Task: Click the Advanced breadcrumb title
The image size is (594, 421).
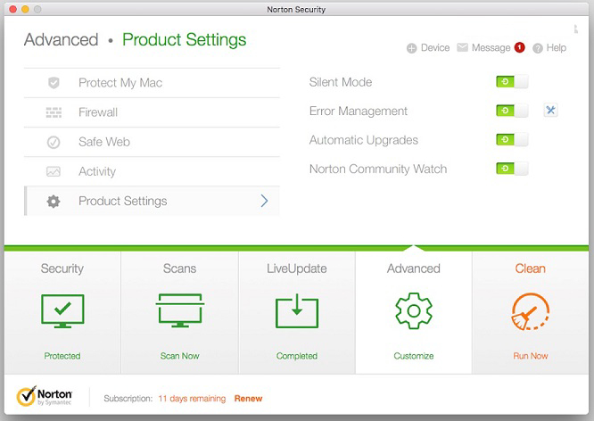Action: tap(62, 40)
